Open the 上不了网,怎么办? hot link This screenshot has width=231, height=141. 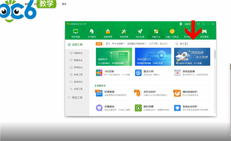coord(158,44)
